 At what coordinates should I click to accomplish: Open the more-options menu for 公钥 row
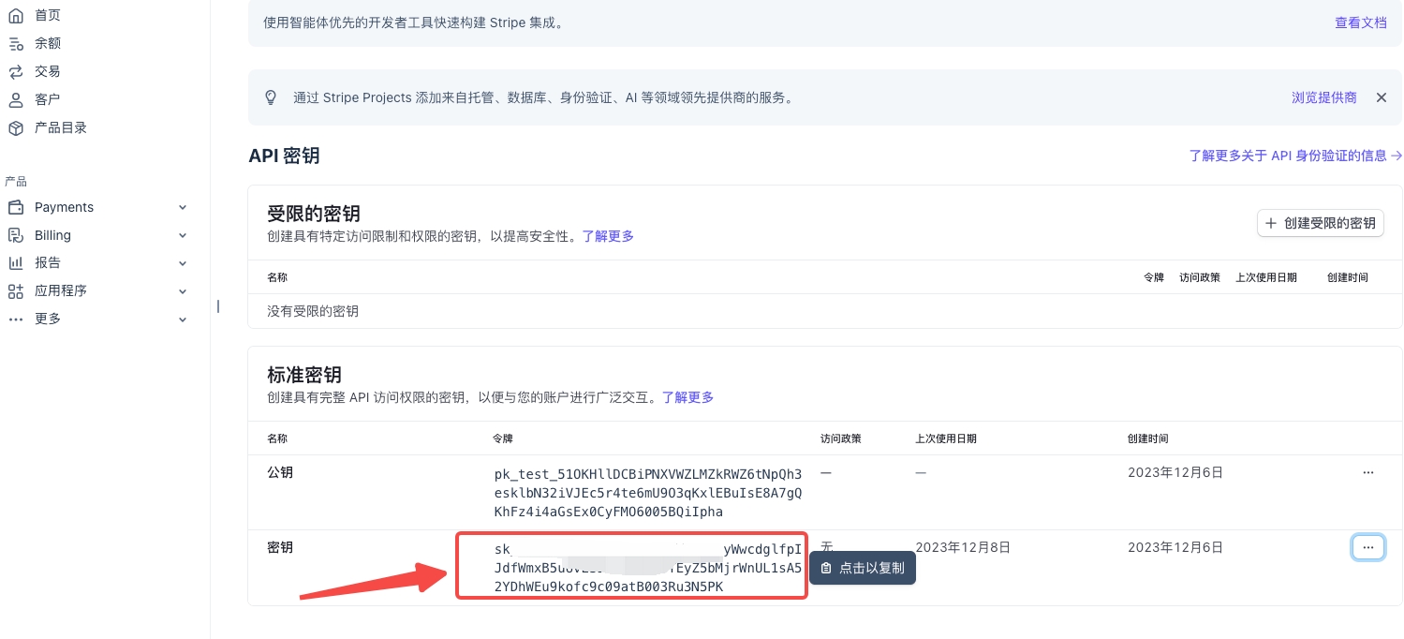tap(1368, 473)
